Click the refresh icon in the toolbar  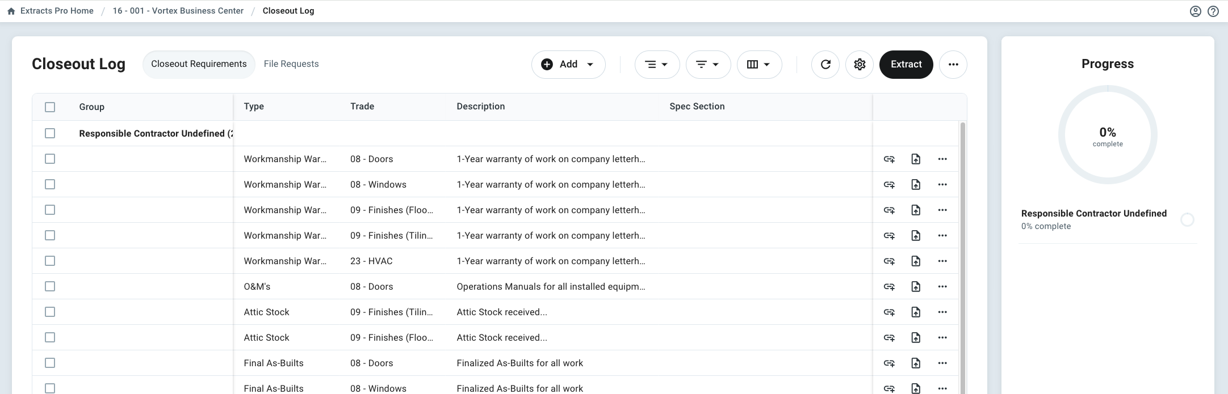(825, 65)
